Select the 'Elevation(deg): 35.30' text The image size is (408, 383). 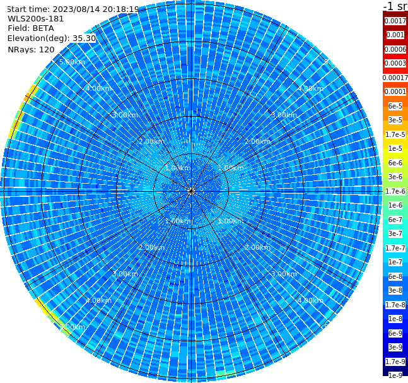click(52, 38)
